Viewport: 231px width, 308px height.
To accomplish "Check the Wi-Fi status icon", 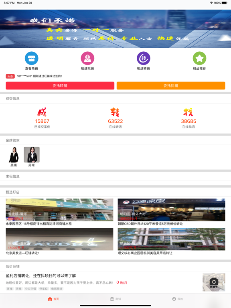I will tap(211, 3).
